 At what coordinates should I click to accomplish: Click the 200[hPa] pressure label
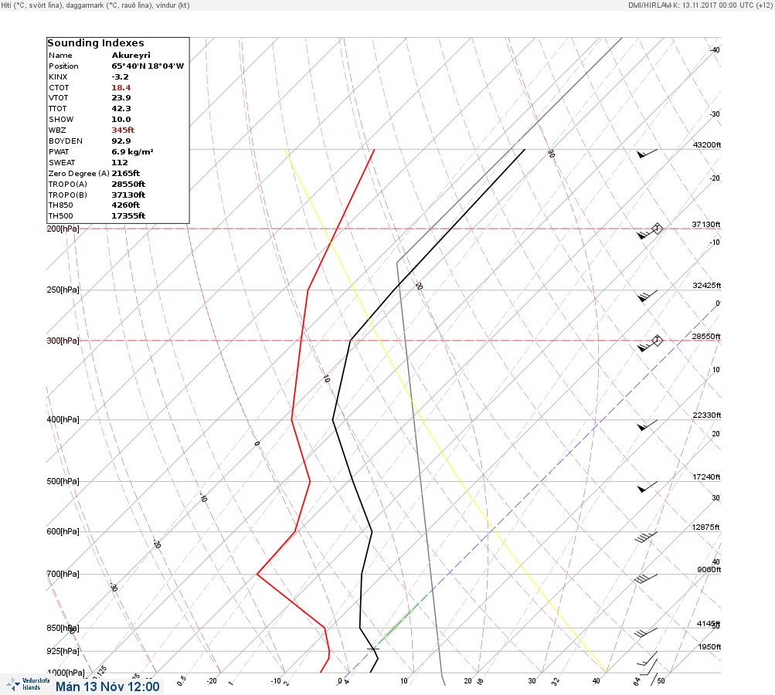pos(63,229)
